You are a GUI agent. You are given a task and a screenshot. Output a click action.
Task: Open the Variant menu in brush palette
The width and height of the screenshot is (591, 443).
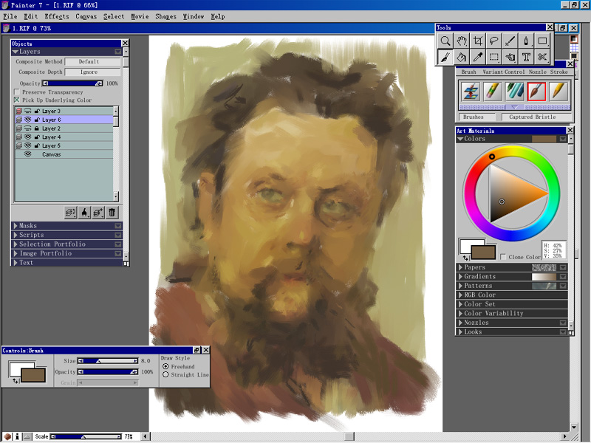(493, 72)
